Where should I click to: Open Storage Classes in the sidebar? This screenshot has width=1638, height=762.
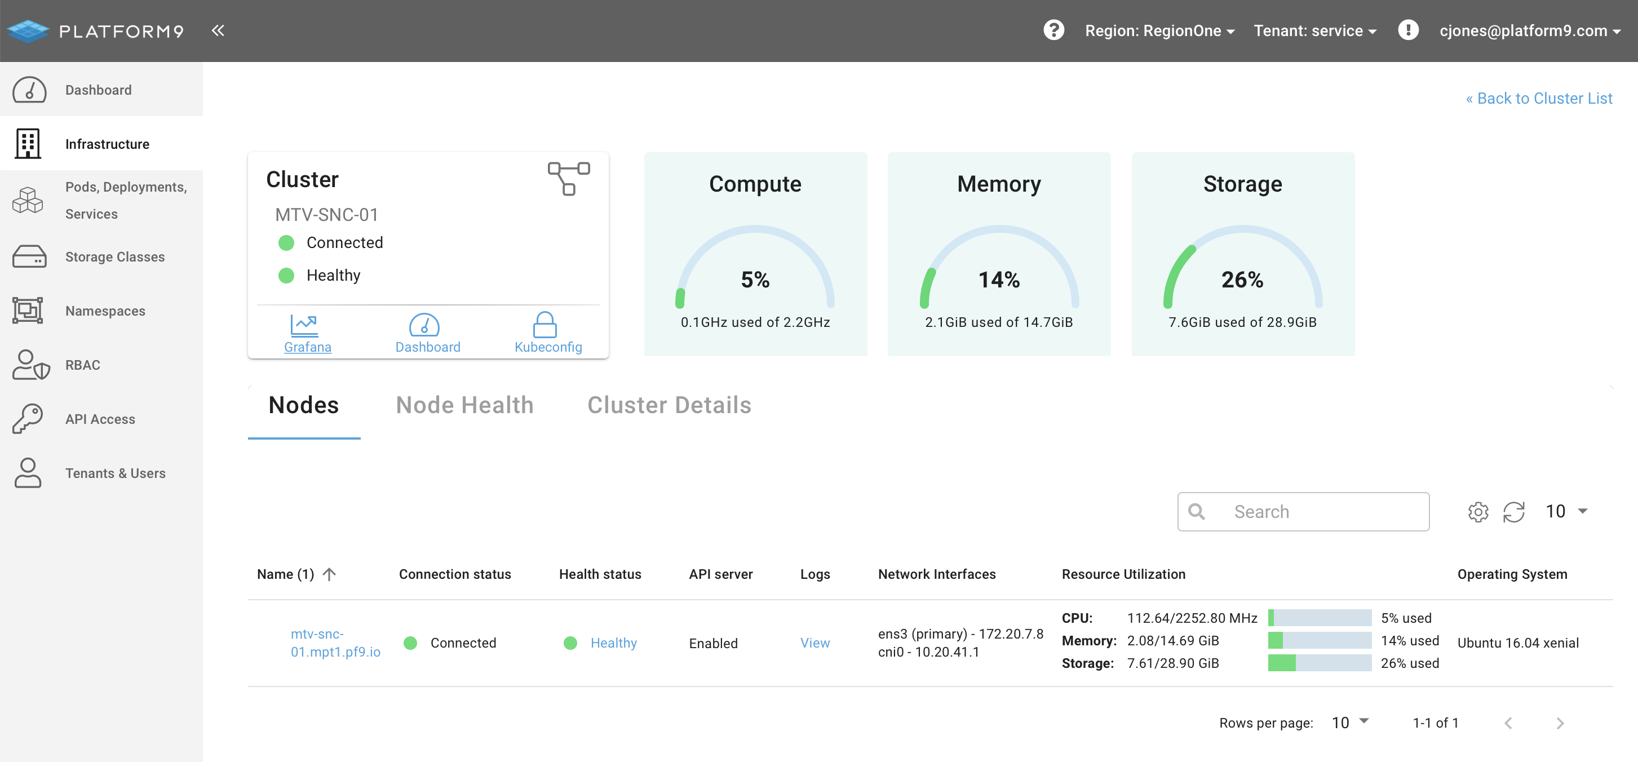(x=114, y=256)
